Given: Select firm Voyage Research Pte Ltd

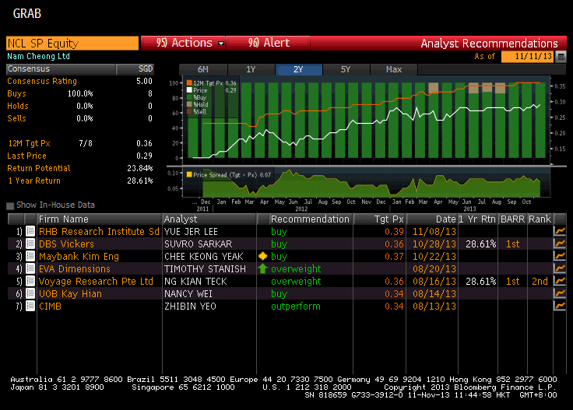Looking at the screenshot, I should click(x=96, y=281).
